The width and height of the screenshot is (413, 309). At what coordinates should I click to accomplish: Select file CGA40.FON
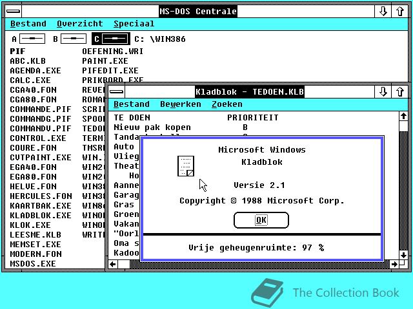(33, 90)
